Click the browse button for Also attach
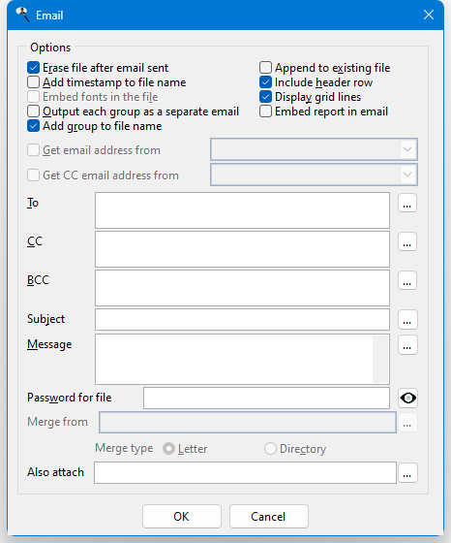451x543 pixels. 407,473
